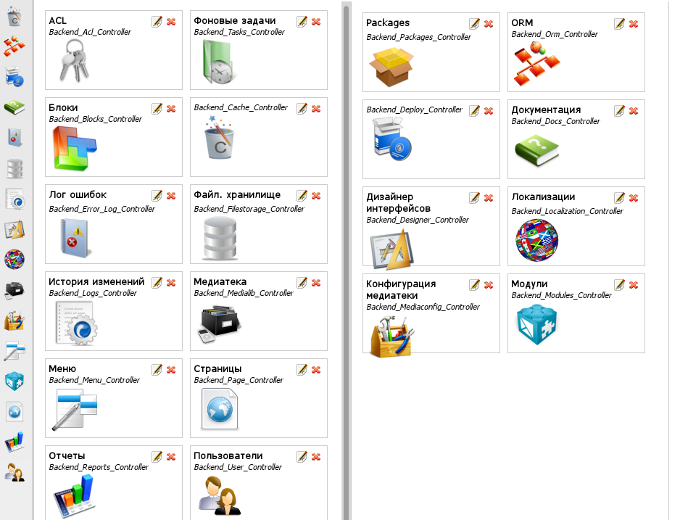Click the Backend_Reports_Controller text

tap(99, 467)
